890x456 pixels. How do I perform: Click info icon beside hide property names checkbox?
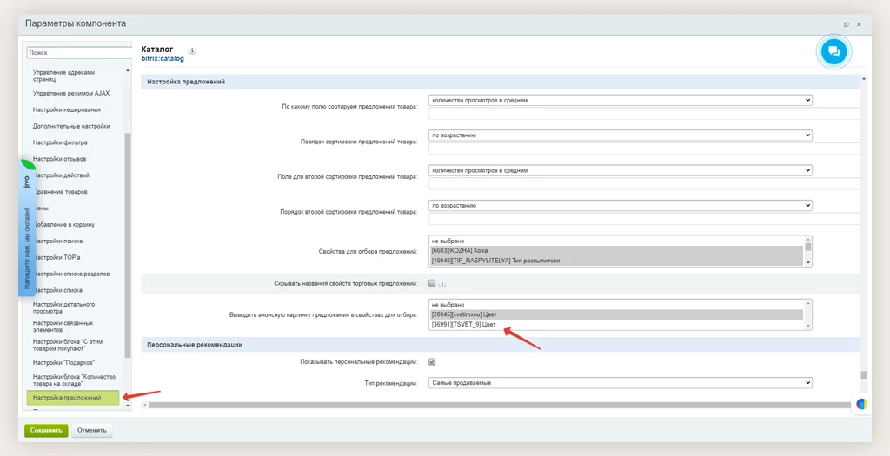click(442, 283)
